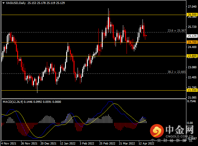The image size is (198, 146).
Task: Click the Fibonacci label 23.6 = 25.367
Action: coord(177,31)
